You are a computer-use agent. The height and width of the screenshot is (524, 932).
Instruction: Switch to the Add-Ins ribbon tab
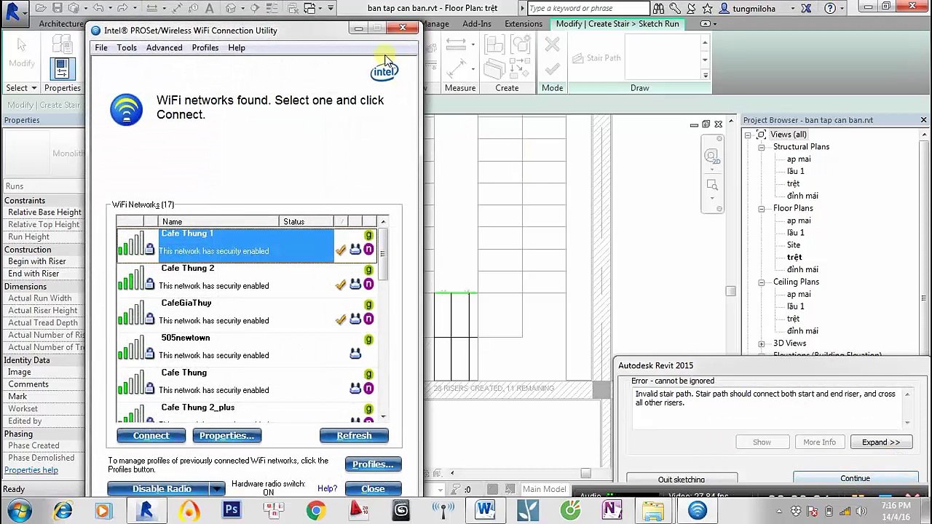477,24
